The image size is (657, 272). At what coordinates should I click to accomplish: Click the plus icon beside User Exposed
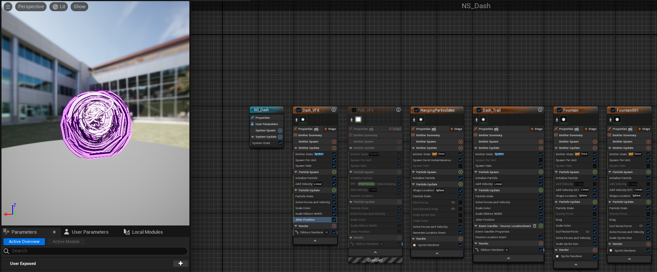coord(180,263)
